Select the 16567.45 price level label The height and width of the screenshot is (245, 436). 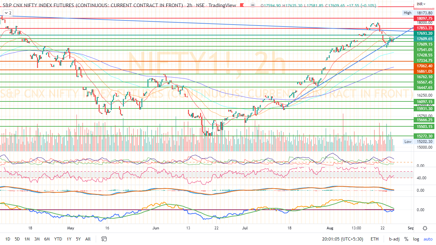[424, 82]
